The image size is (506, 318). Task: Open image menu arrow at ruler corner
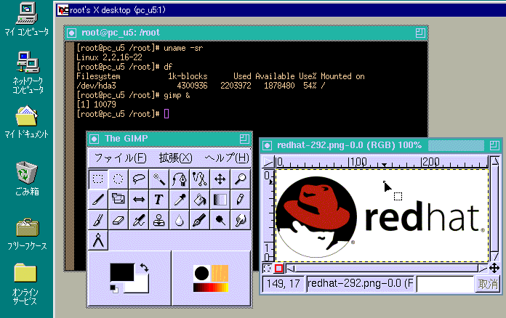click(268, 161)
